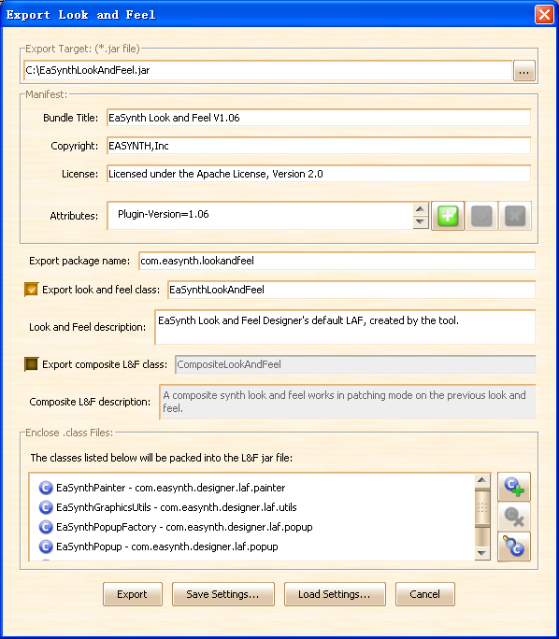Click class list scrollbar down arrow
The image size is (559, 639).
point(482,553)
